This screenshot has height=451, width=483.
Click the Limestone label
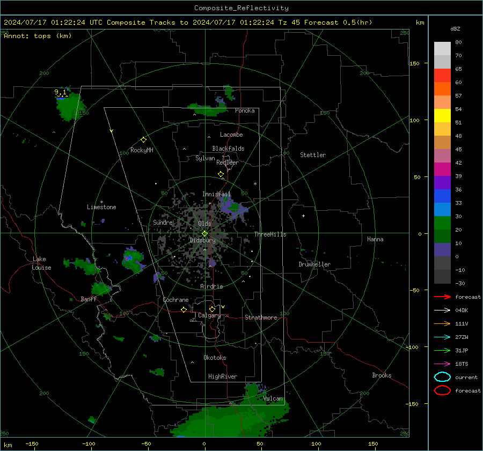click(x=101, y=207)
